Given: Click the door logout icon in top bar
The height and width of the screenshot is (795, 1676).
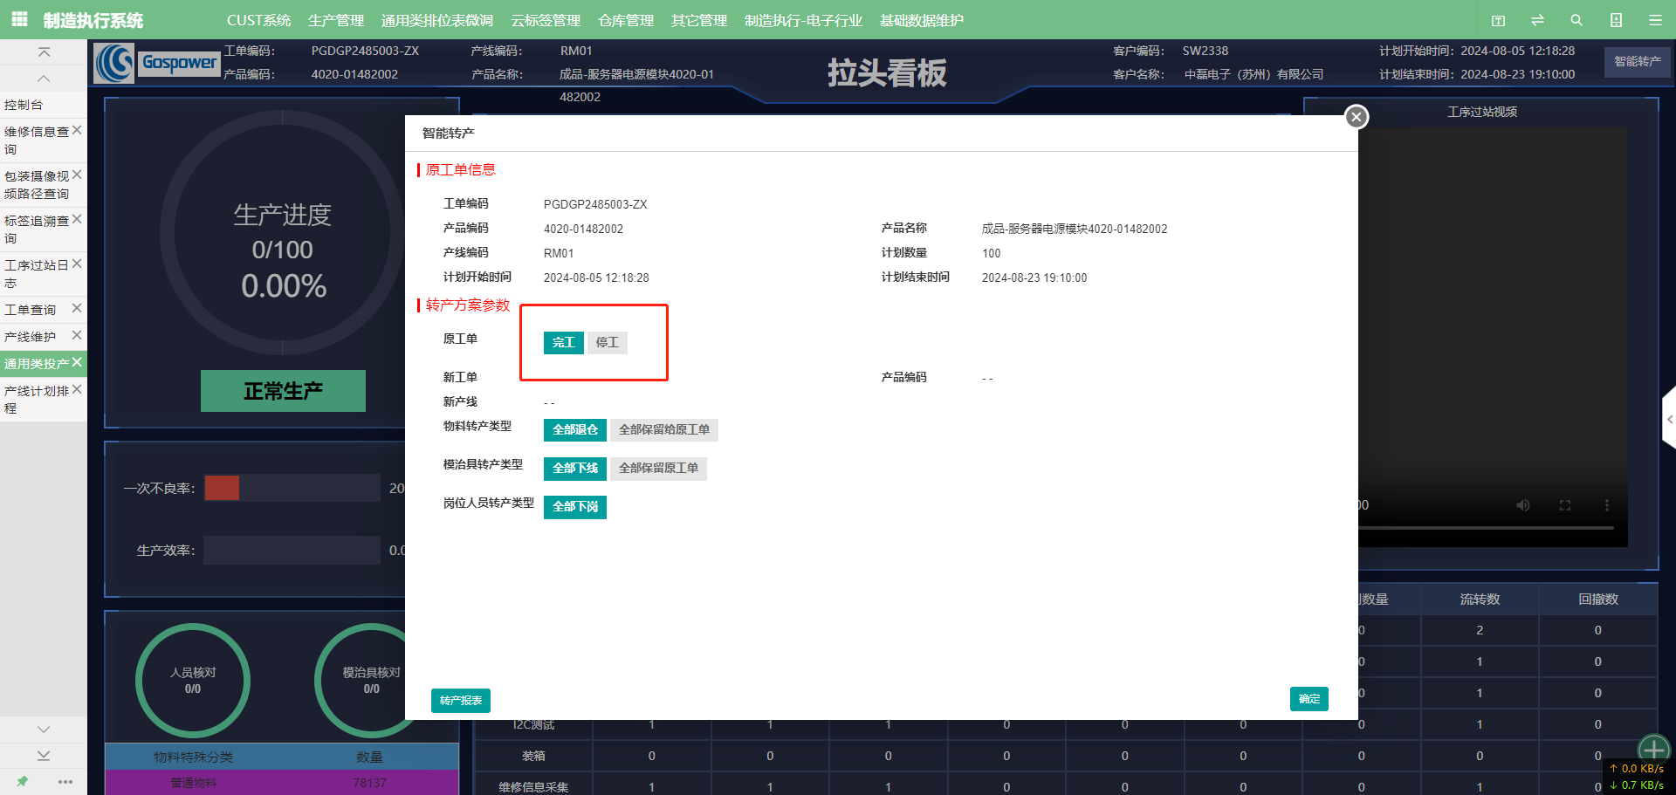Looking at the screenshot, I should (1616, 20).
